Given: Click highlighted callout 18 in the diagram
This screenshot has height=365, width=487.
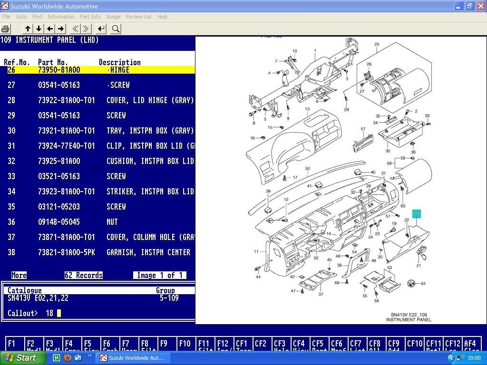Looking at the screenshot, I should (417, 214).
